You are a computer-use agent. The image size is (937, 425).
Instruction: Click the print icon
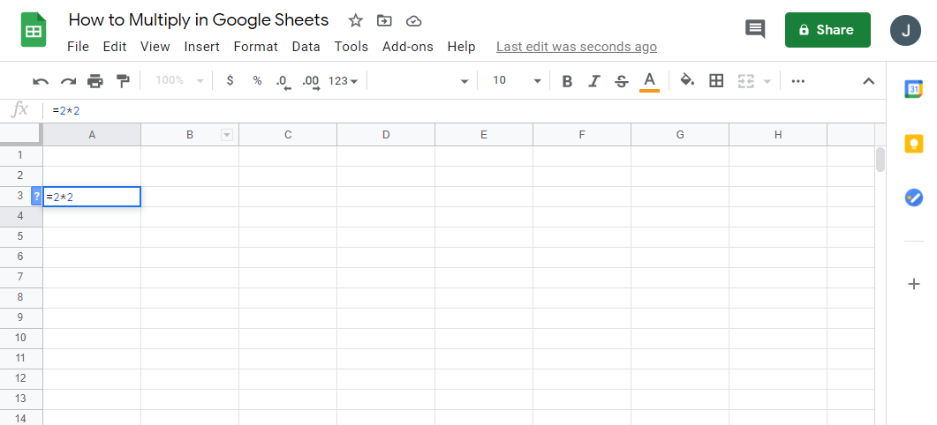(x=95, y=81)
